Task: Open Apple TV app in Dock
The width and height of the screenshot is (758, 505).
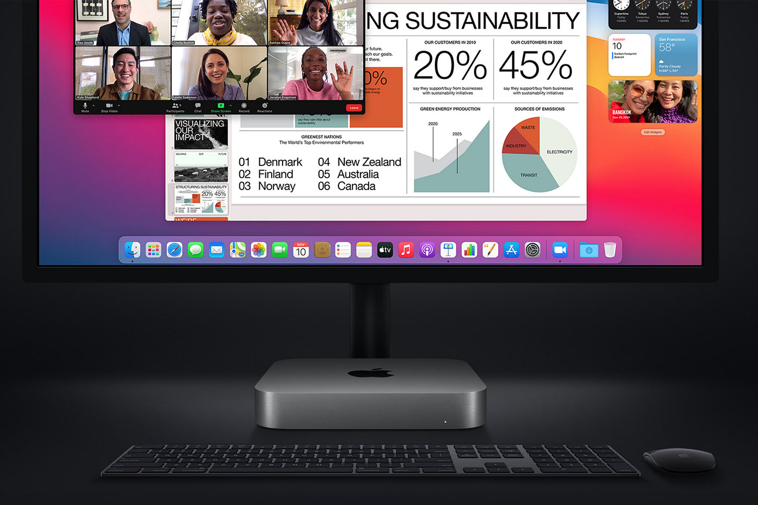Action: 385,250
